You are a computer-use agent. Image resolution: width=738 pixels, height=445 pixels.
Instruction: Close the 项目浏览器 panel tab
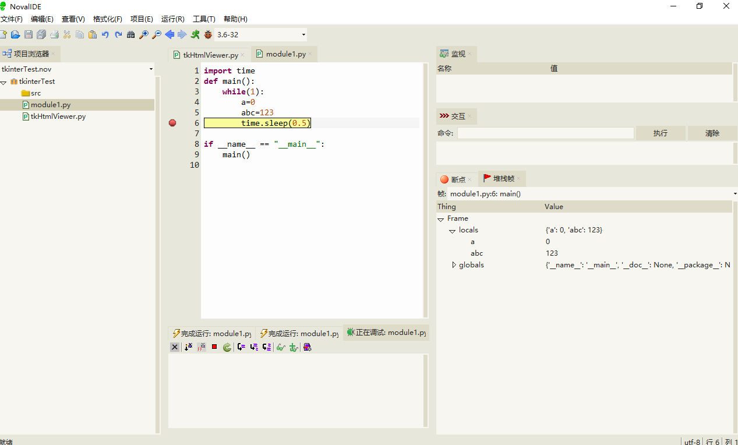[x=53, y=54]
